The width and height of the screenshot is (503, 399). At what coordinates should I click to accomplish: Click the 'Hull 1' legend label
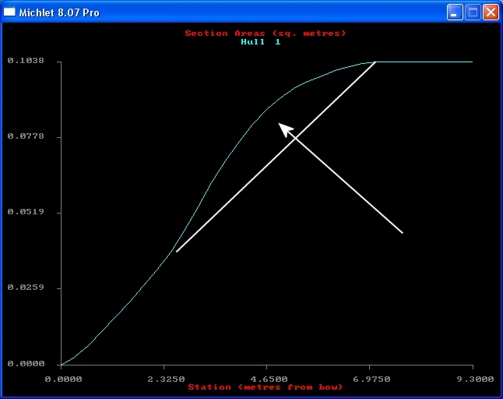coord(261,42)
